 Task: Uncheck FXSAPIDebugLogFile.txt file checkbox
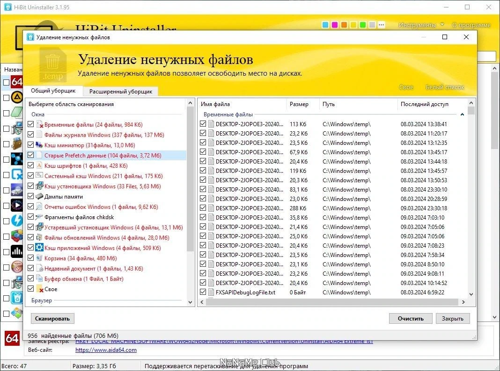click(203, 292)
